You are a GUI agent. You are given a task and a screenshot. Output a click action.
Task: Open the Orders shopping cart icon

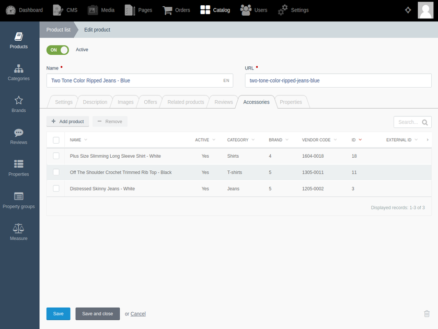(x=167, y=10)
